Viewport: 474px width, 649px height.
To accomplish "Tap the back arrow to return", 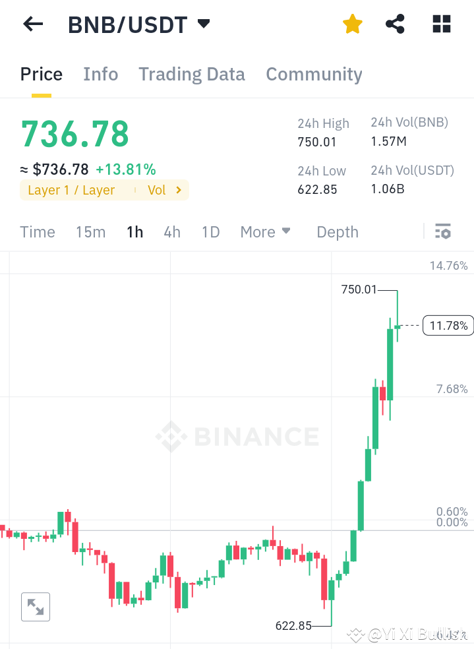I will point(32,24).
